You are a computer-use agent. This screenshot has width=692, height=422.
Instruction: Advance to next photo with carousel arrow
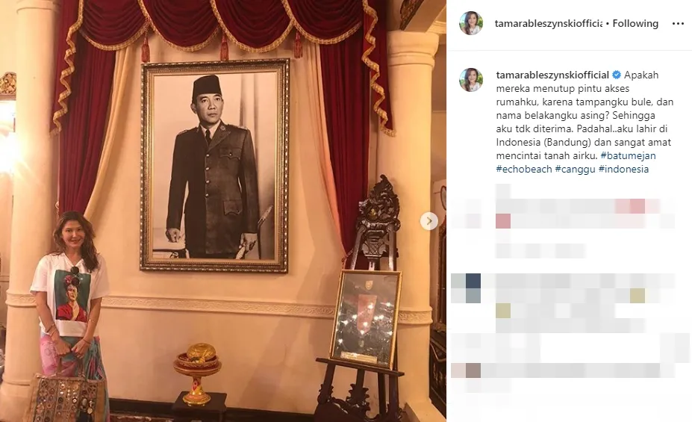tap(428, 221)
